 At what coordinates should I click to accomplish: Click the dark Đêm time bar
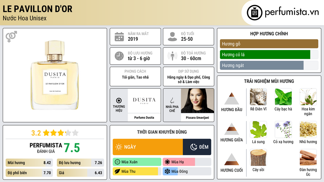[197, 147]
